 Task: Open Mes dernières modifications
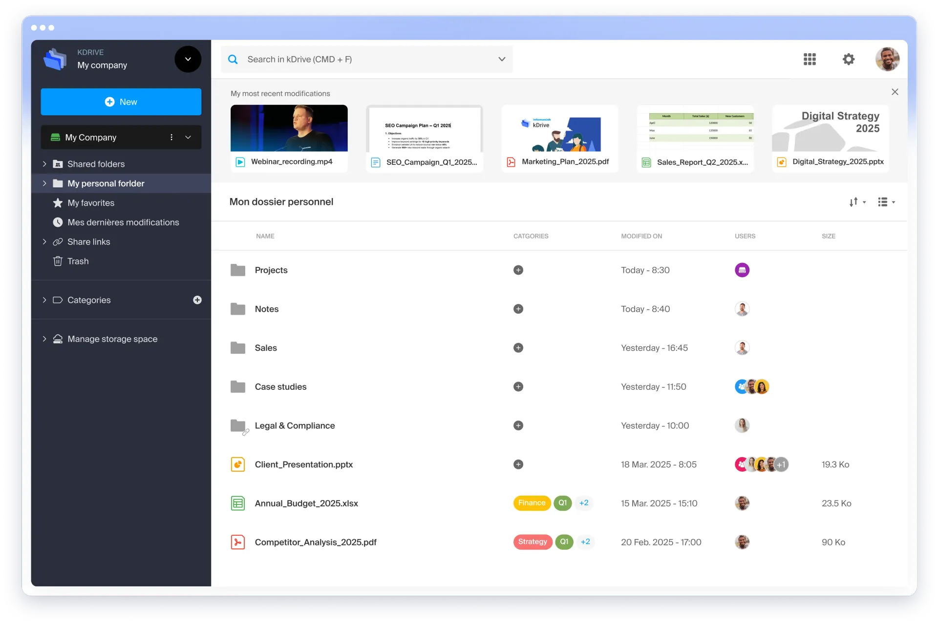[123, 222]
